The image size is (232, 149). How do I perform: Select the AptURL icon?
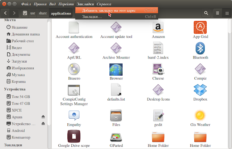[74, 48]
